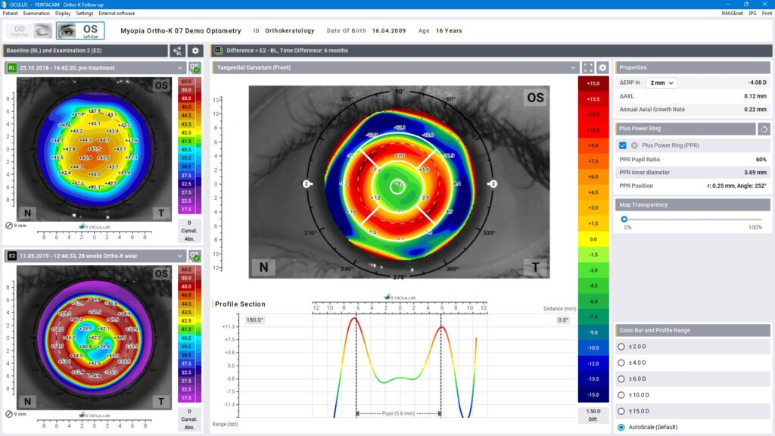Select the ±6.0 D range option
Image resolution: width=775 pixels, height=436 pixels.
(621, 378)
